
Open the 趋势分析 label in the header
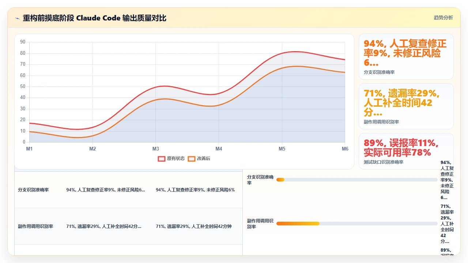[x=443, y=18]
